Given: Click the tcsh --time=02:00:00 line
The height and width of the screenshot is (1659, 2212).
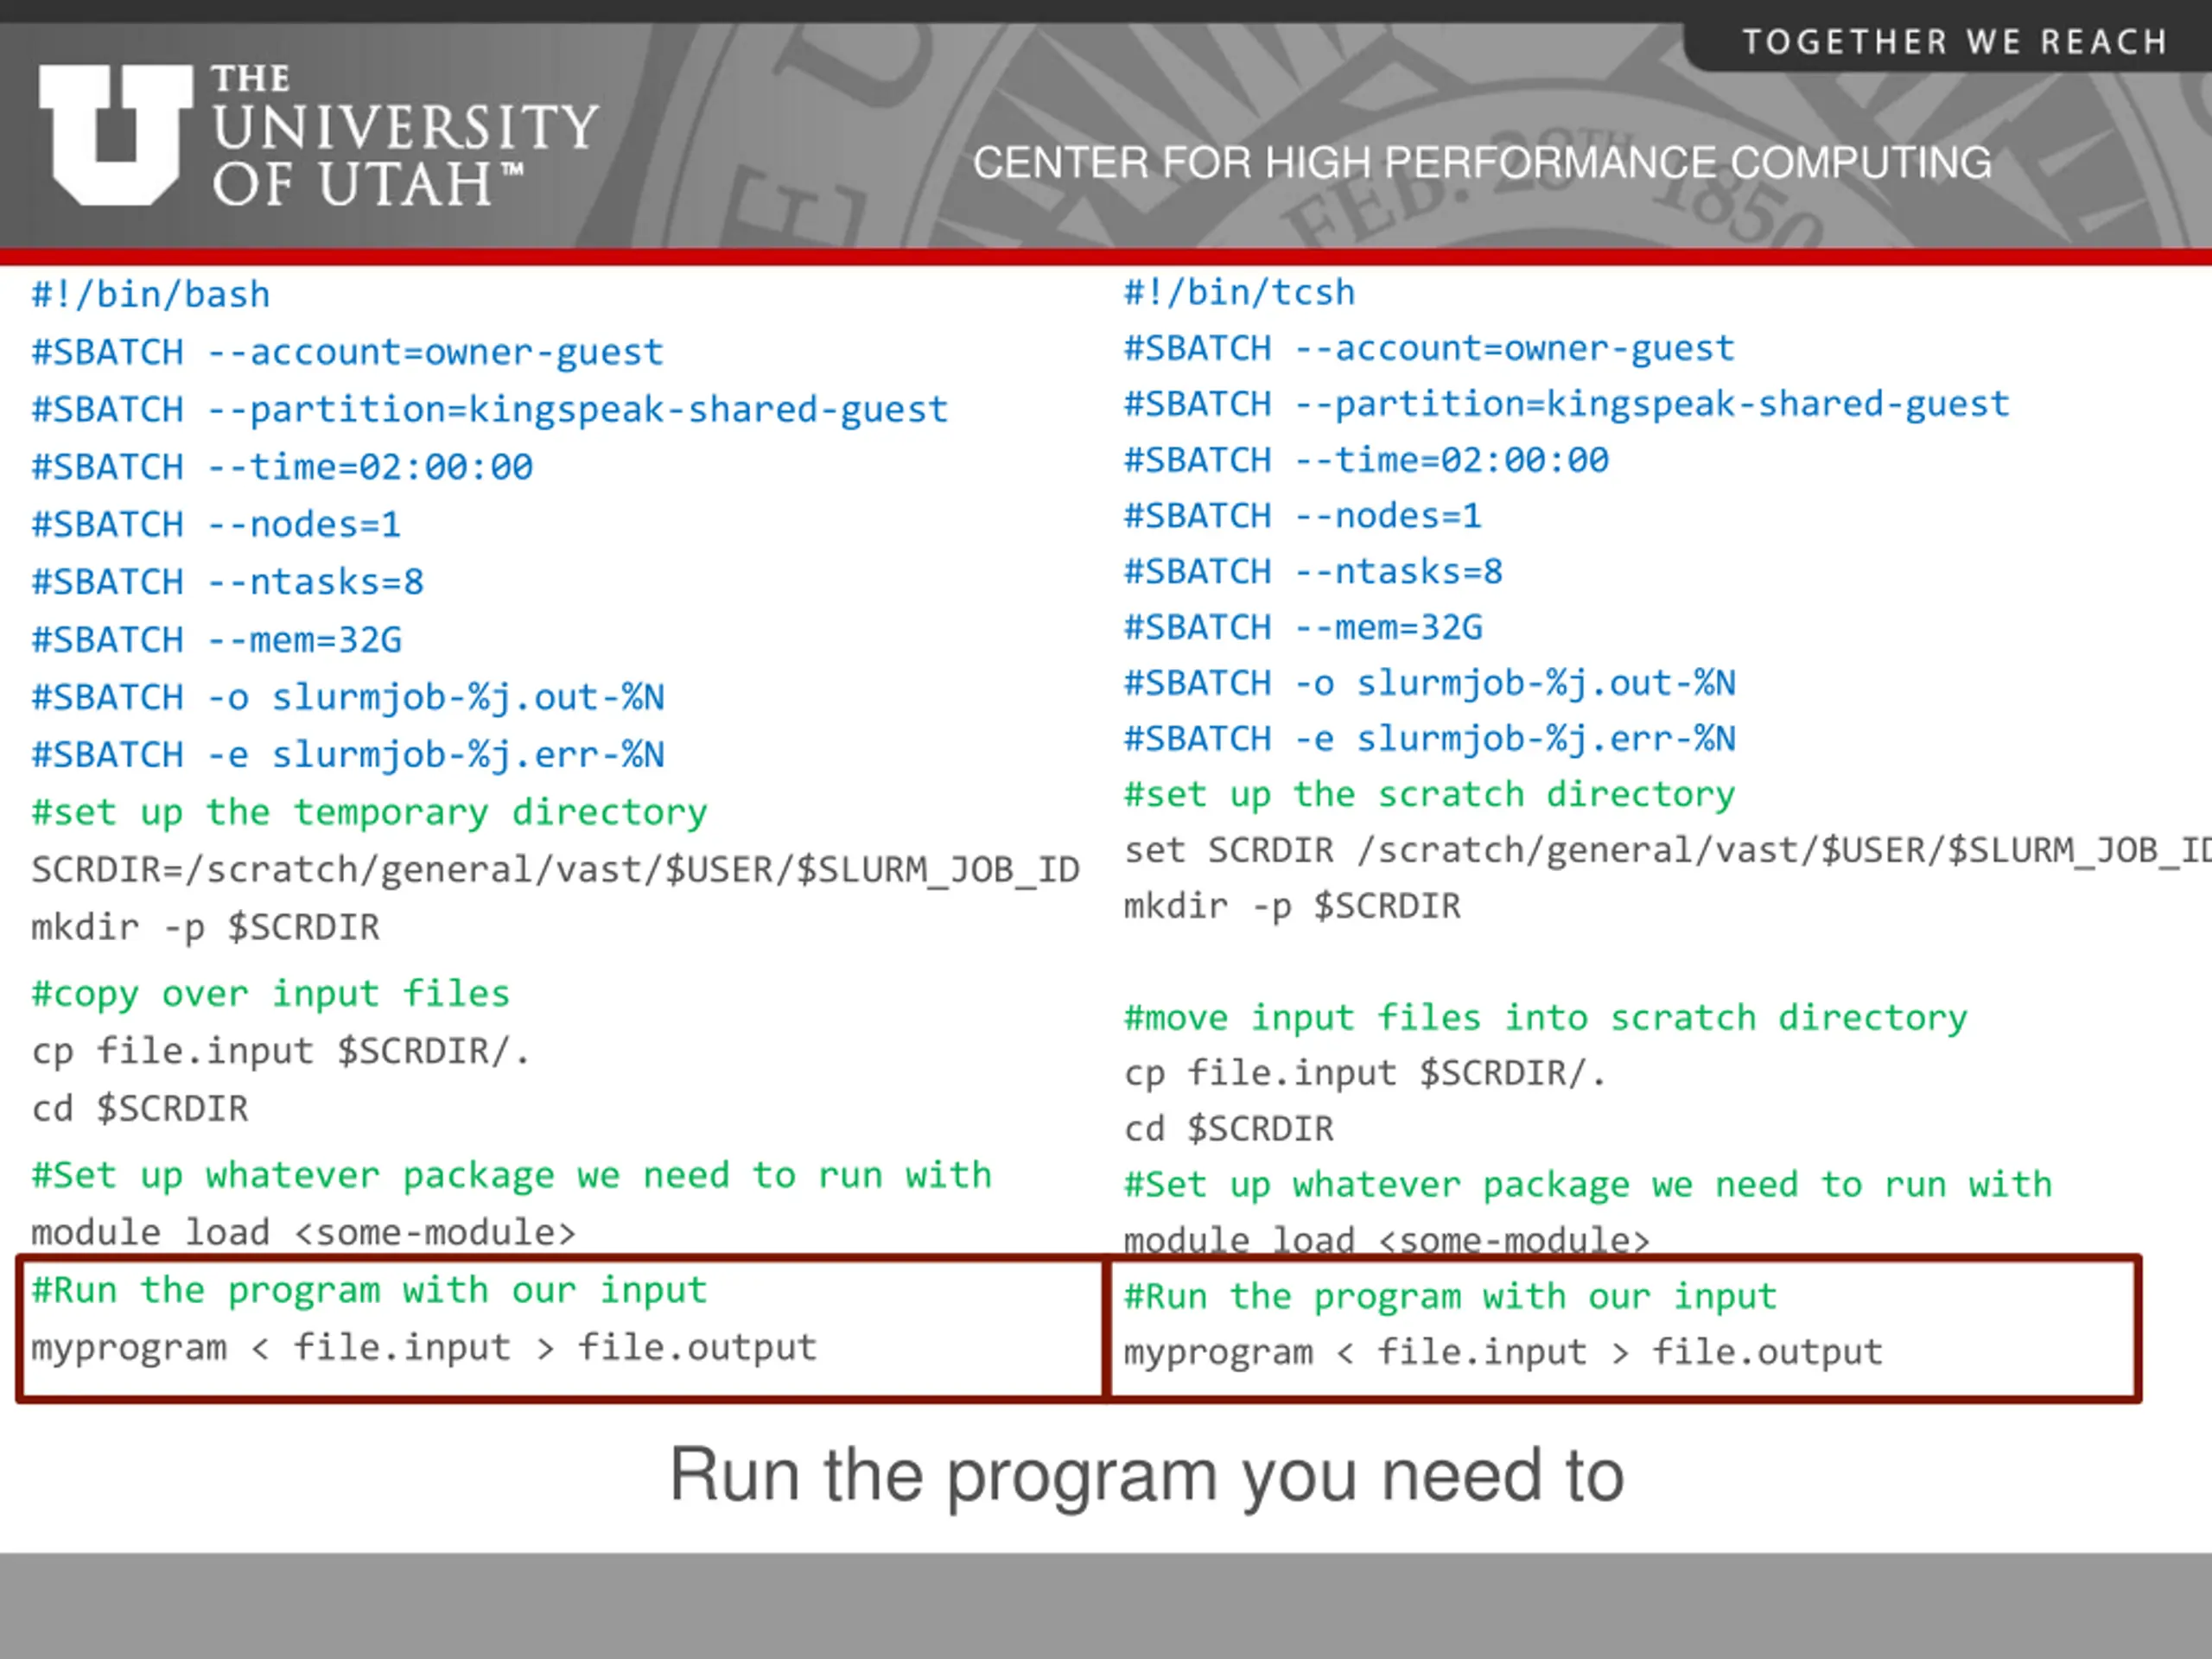Looking at the screenshot, I should click(1366, 460).
